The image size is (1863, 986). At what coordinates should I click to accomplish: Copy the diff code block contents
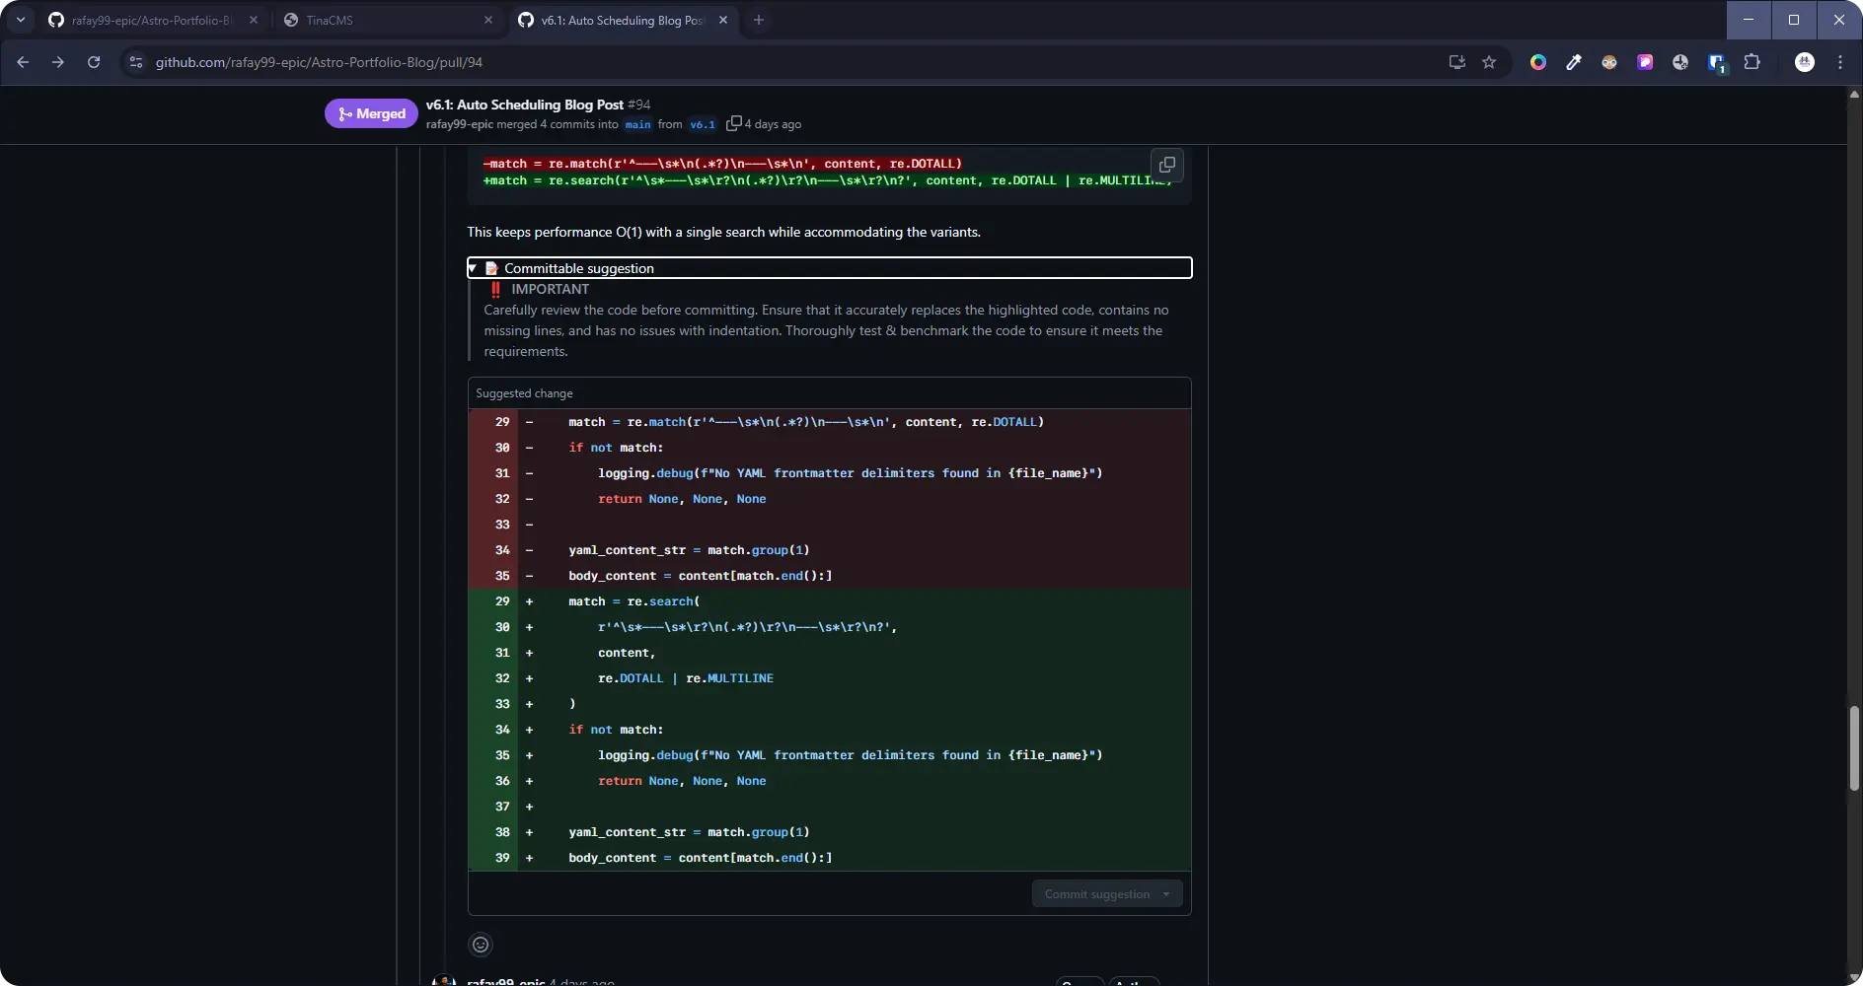tap(1167, 165)
